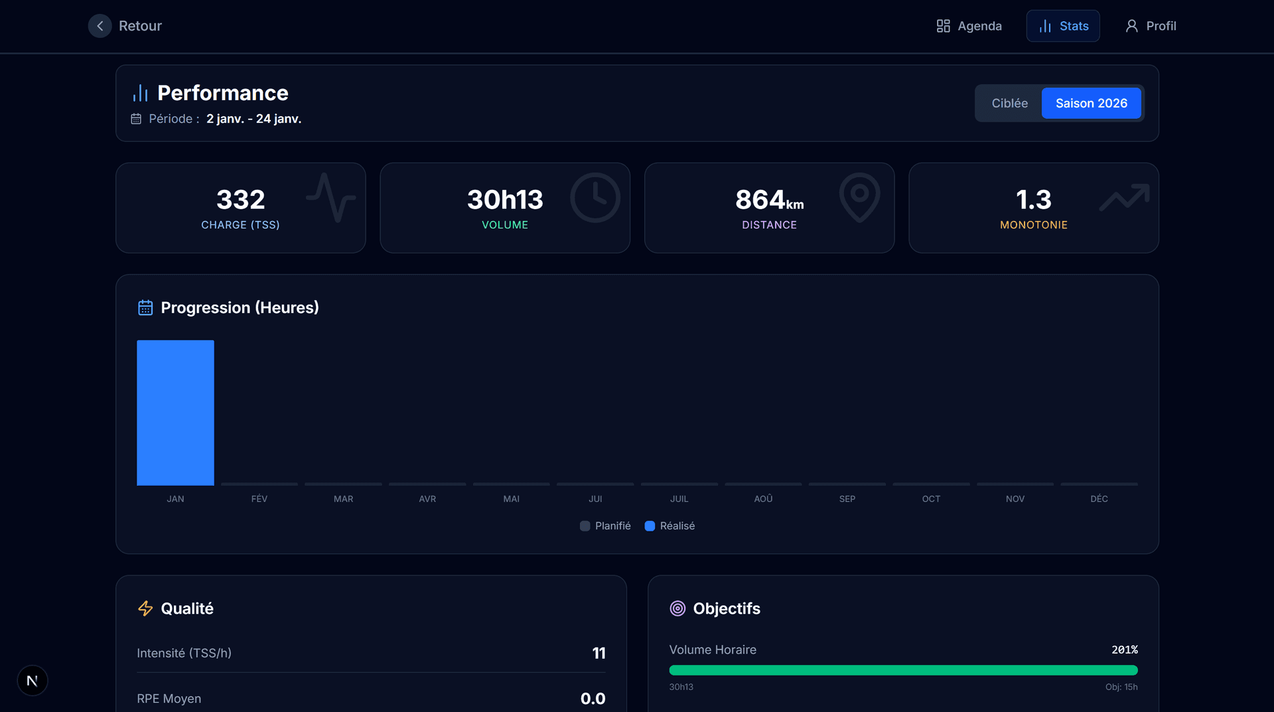Open the Next.js dev tools badge
The height and width of the screenshot is (712, 1274).
pyautogui.click(x=32, y=680)
